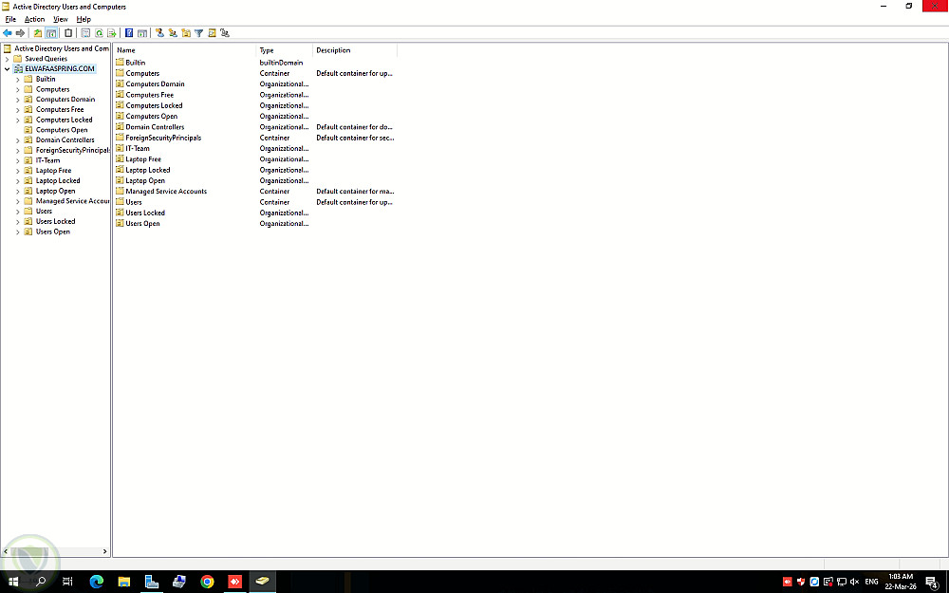
Task: Expand Managed Service Accounts tree node
Action: [x=17, y=201]
